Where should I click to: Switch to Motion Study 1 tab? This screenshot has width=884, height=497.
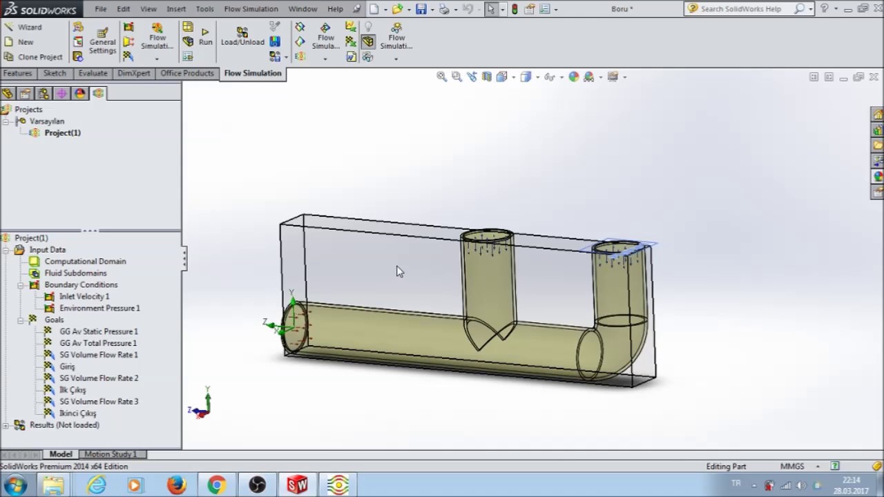pos(110,454)
